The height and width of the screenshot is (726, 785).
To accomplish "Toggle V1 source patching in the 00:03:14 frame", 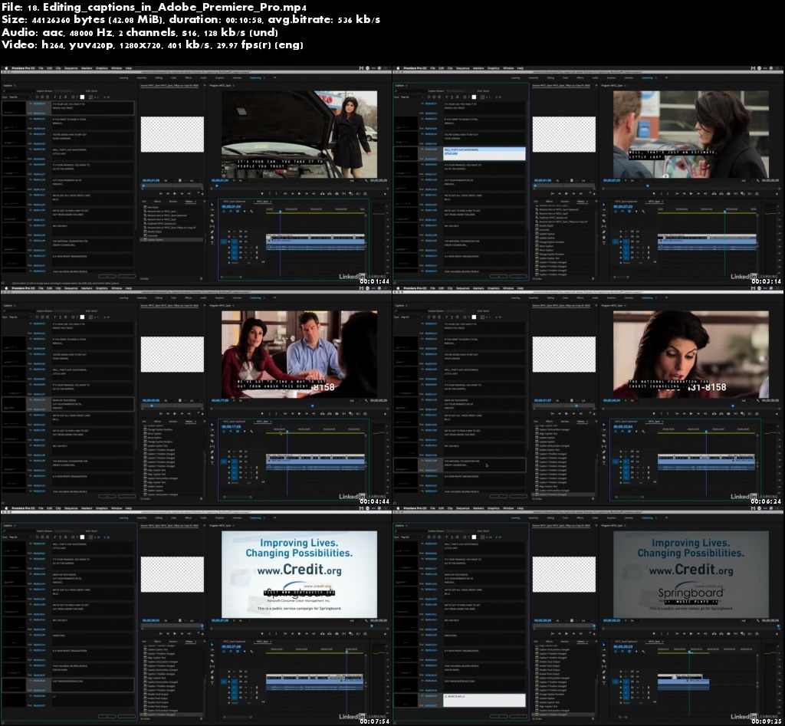I will 615,241.
